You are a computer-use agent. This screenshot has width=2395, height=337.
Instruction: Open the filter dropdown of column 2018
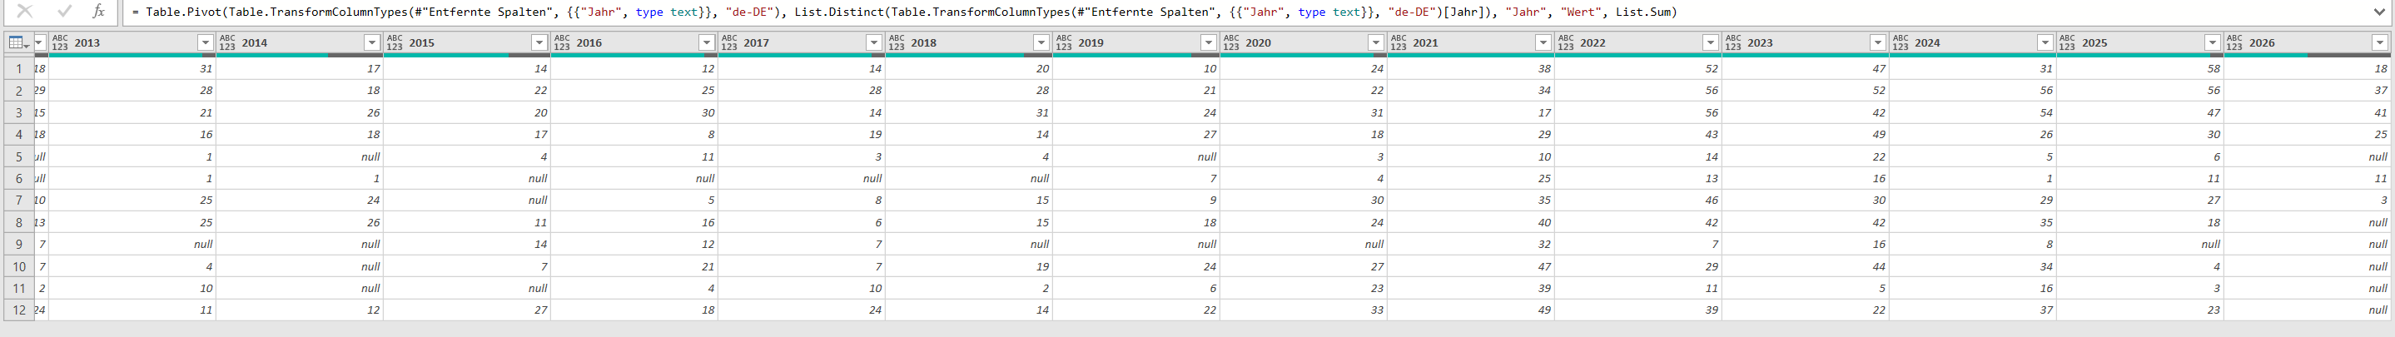[x=1041, y=42]
